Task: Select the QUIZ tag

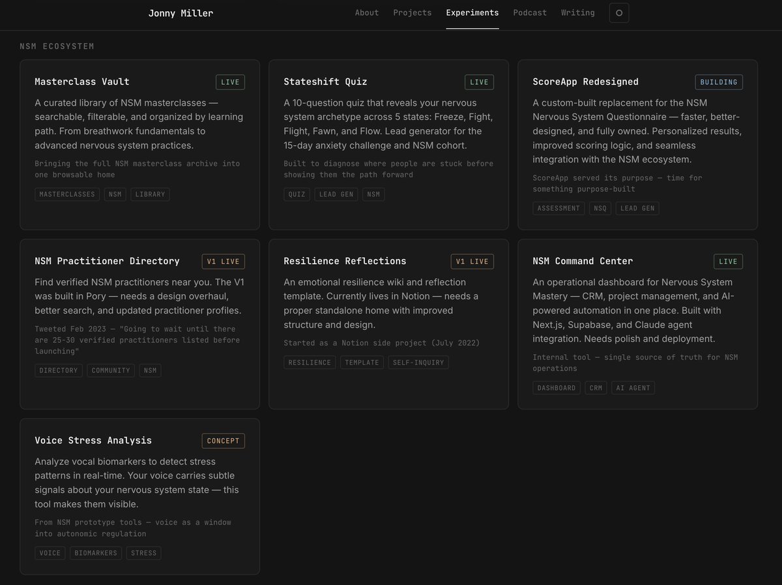Action: [297, 194]
